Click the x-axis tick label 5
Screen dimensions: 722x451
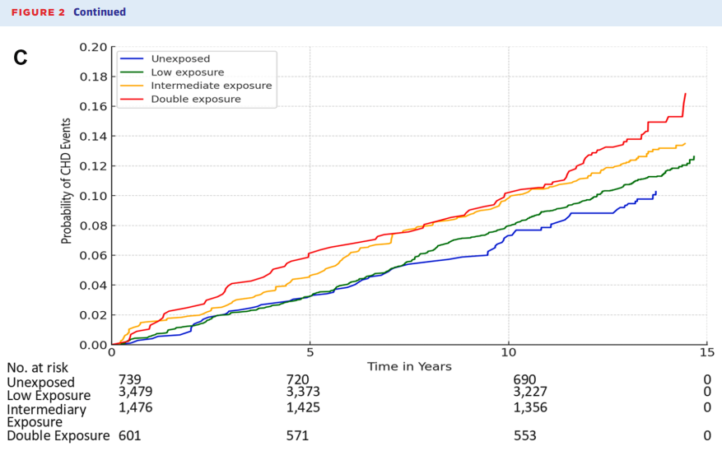coord(310,353)
